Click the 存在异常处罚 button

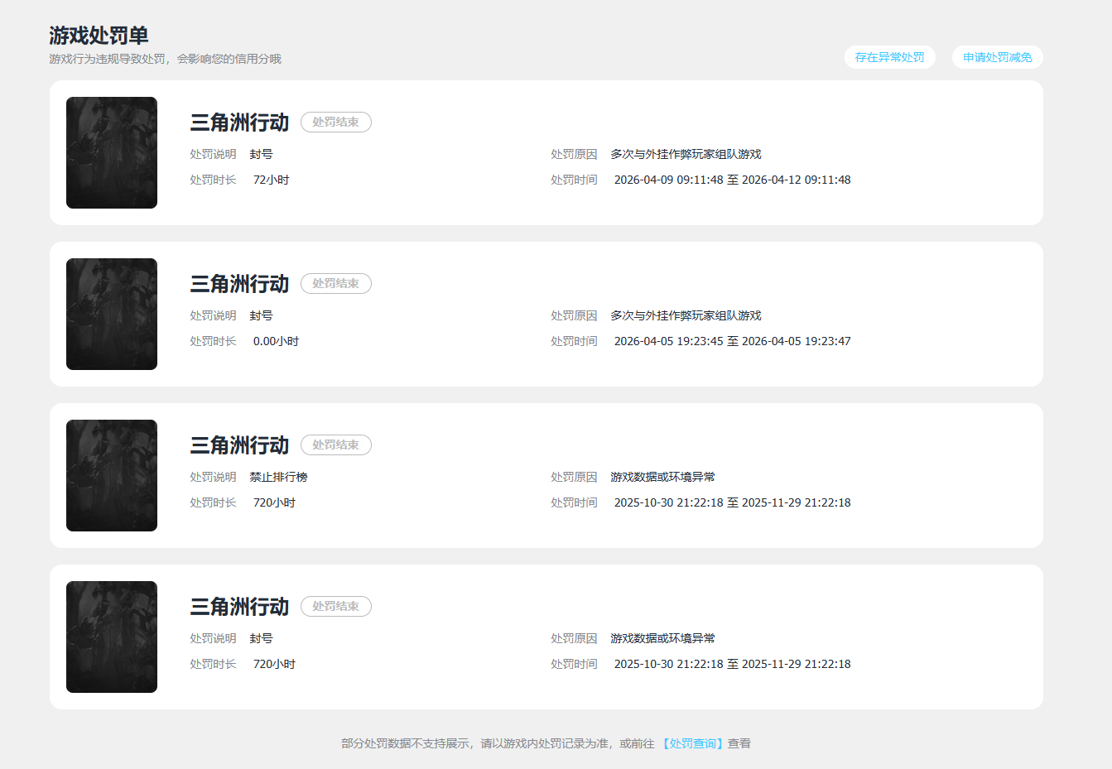coord(889,57)
